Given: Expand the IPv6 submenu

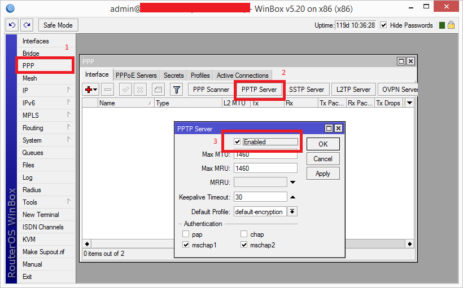Looking at the screenshot, I should click(x=69, y=102).
